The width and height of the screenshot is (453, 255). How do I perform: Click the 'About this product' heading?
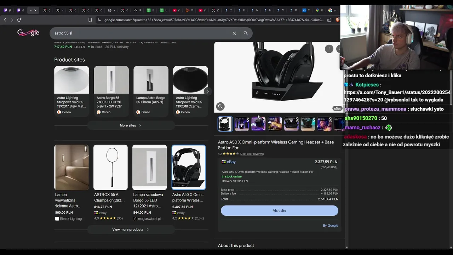click(236, 245)
